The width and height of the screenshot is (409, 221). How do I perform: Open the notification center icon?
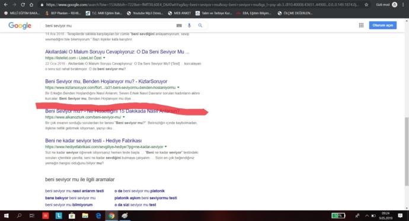tap(400, 216)
